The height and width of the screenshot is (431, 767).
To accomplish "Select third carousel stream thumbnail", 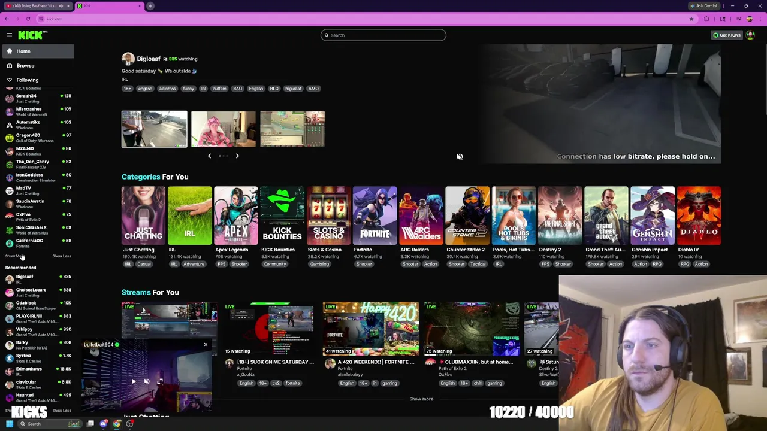I will click(292, 129).
